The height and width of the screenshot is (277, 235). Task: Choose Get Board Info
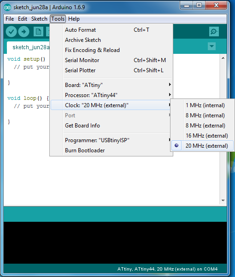111,126
